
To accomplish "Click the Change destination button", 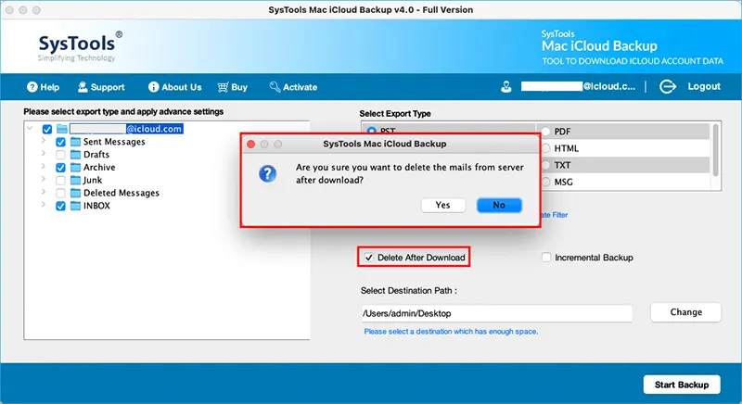I will [685, 312].
